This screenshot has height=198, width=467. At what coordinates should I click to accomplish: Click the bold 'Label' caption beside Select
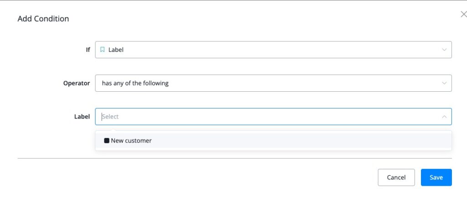coord(82,117)
